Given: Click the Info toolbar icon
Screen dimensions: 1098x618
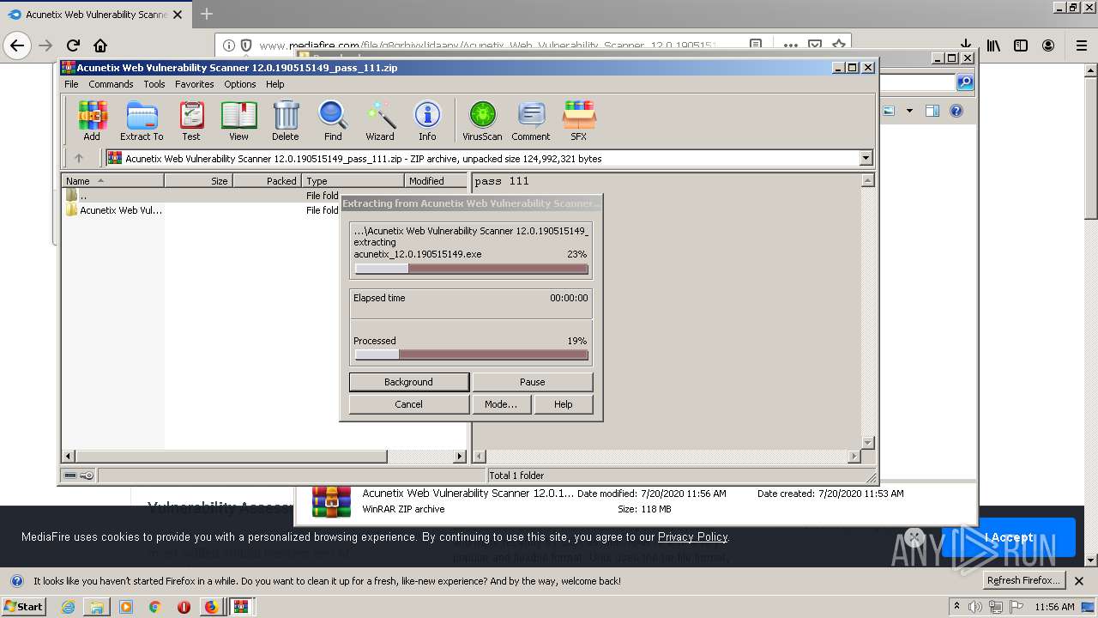Looking at the screenshot, I should pos(427,120).
